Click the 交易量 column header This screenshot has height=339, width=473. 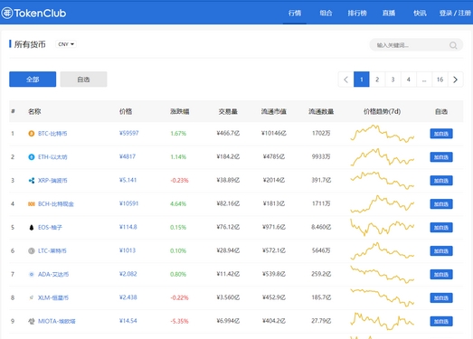coord(228,111)
